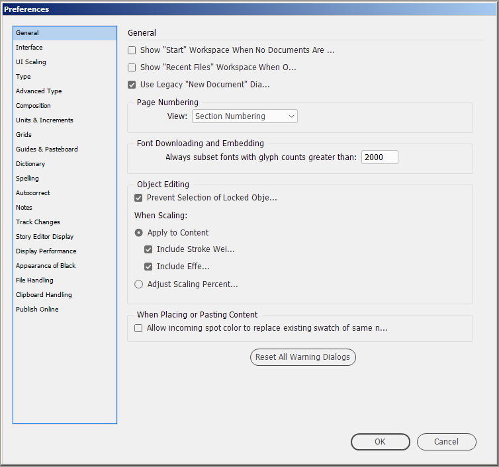Open Autocorrect preferences
This screenshot has width=499, height=467.
point(65,193)
